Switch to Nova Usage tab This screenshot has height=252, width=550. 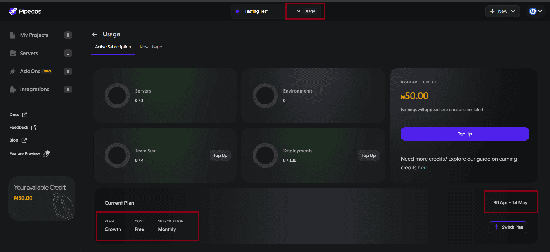click(x=151, y=47)
